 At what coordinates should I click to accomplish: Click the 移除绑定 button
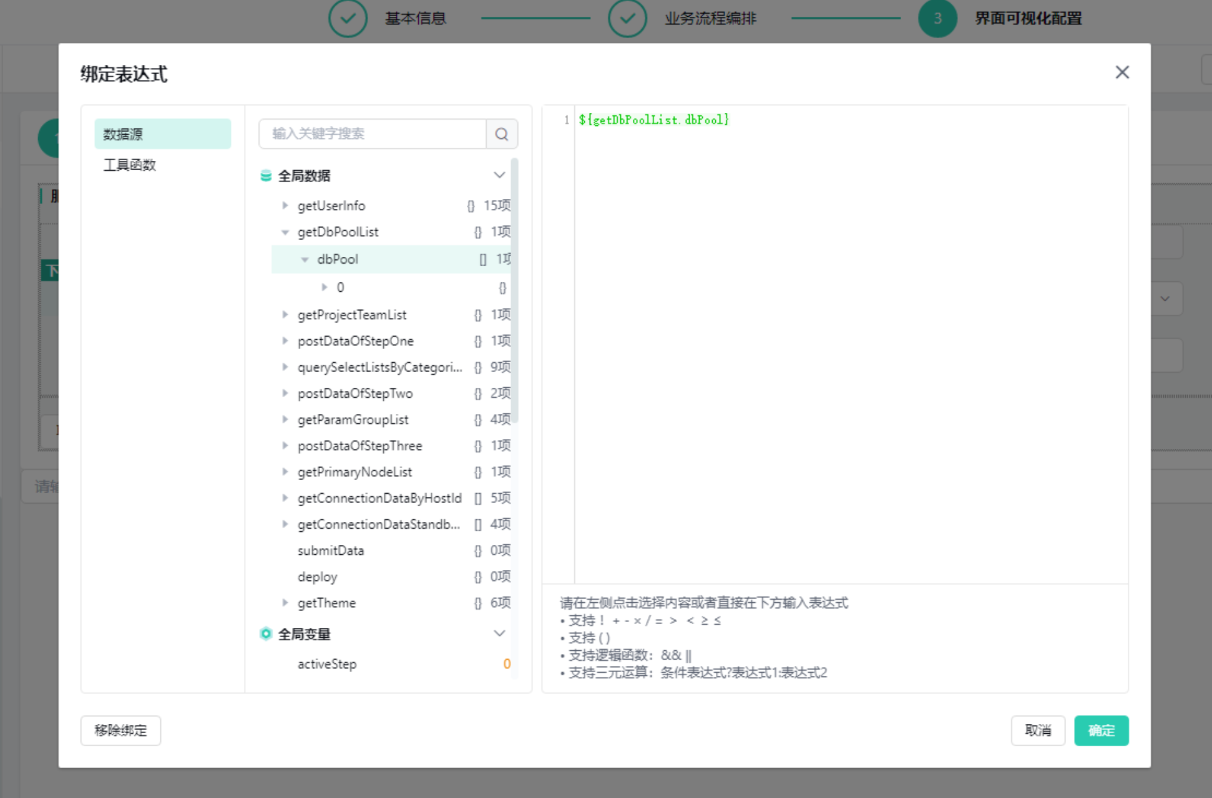coord(120,731)
